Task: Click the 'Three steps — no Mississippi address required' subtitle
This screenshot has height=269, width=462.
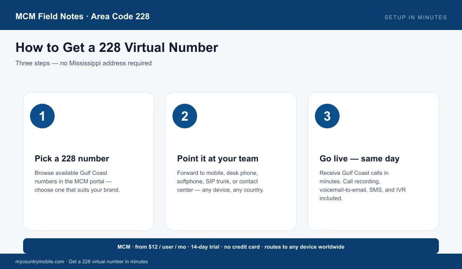Action: [84, 63]
